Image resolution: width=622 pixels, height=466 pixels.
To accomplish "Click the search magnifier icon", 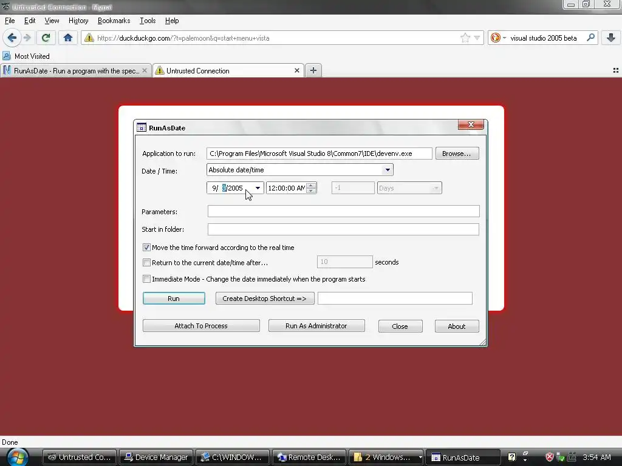I will (x=590, y=38).
